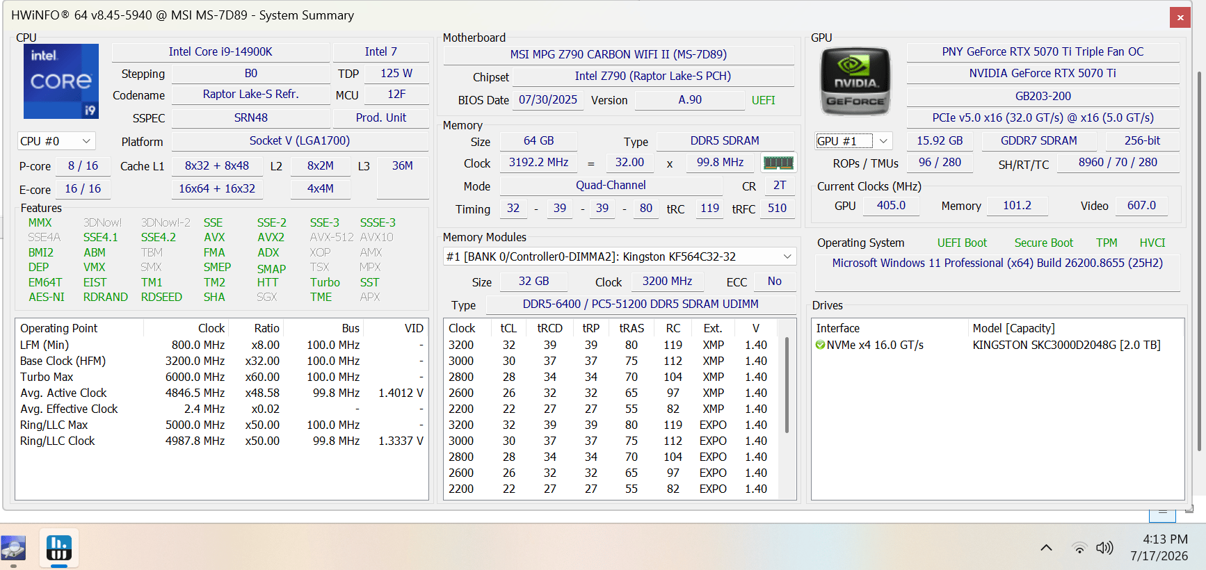The image size is (1206, 570).
Task: Click the Secure Boot status label
Action: coord(1043,243)
